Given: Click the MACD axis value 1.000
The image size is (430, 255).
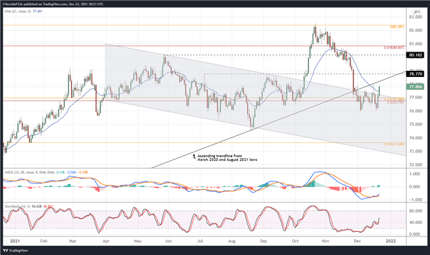Looking at the screenshot, I should click(x=414, y=174).
